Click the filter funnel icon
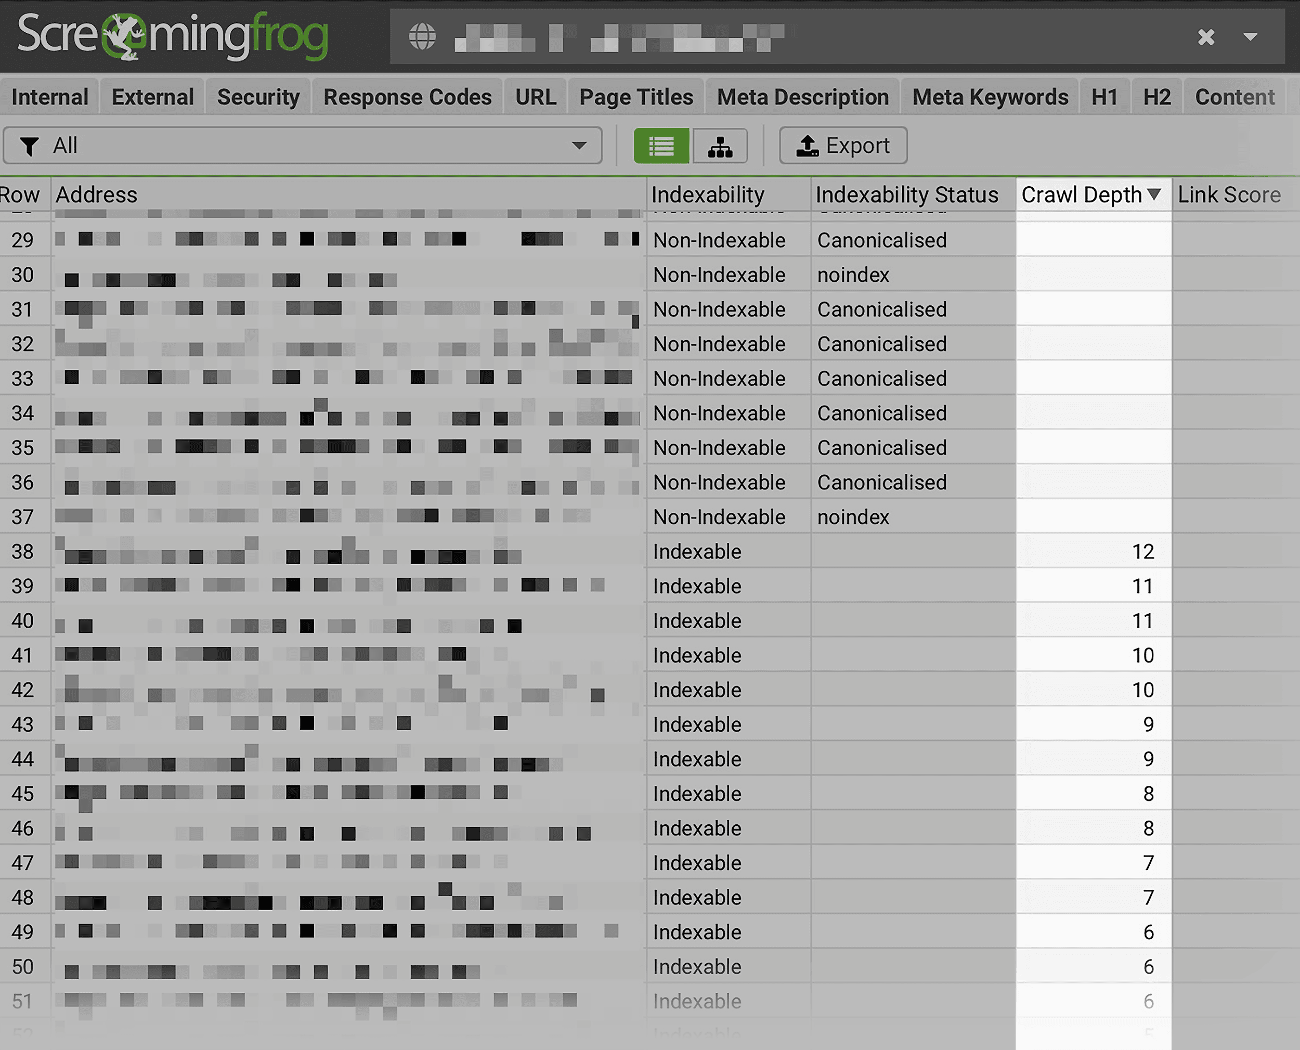The width and height of the screenshot is (1300, 1050). coord(32,145)
